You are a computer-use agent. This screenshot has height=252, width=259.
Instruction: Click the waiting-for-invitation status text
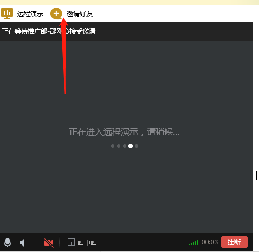pos(48,31)
